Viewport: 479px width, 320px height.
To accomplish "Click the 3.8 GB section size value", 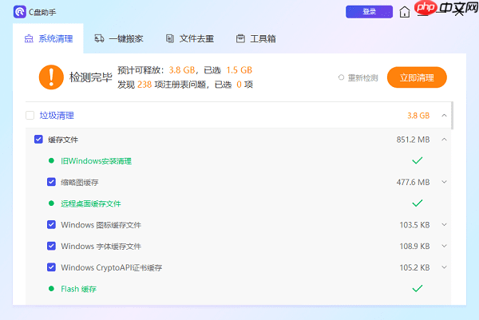I will [x=418, y=116].
